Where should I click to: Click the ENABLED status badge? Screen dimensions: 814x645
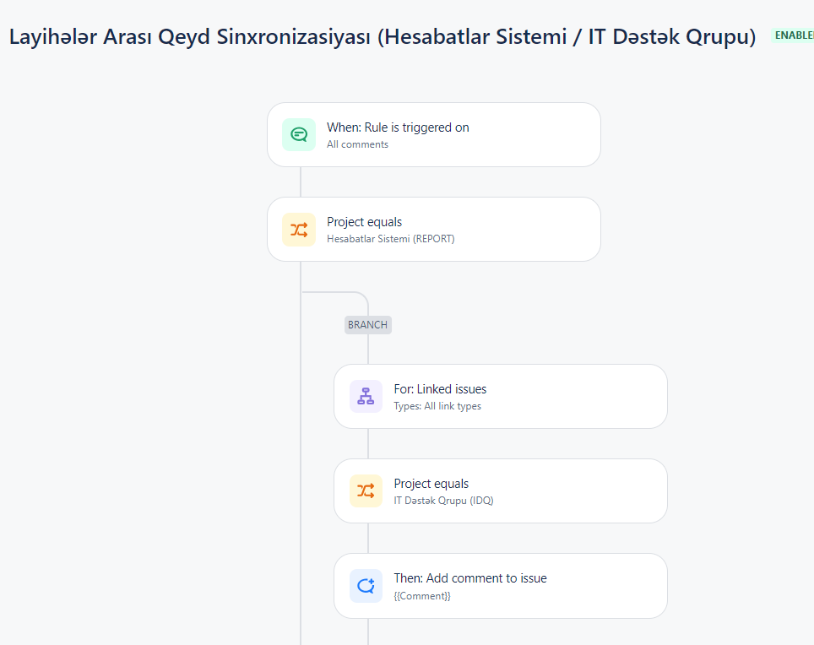pos(793,35)
